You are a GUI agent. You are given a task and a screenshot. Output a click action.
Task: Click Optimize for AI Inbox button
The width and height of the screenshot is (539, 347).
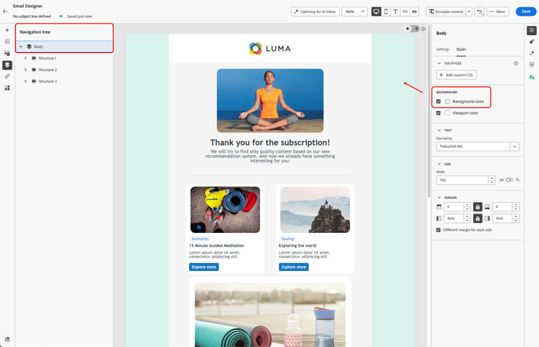pyautogui.click(x=315, y=11)
